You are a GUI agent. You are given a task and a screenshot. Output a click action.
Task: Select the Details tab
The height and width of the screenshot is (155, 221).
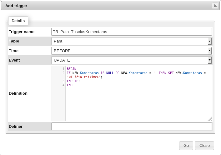tap(18, 21)
